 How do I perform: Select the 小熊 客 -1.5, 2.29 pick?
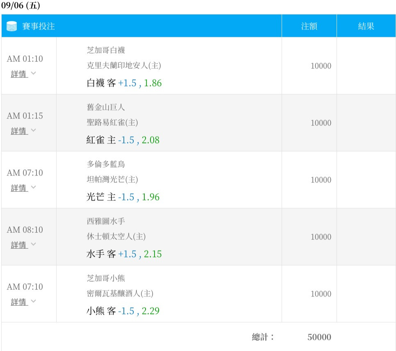[123, 311]
